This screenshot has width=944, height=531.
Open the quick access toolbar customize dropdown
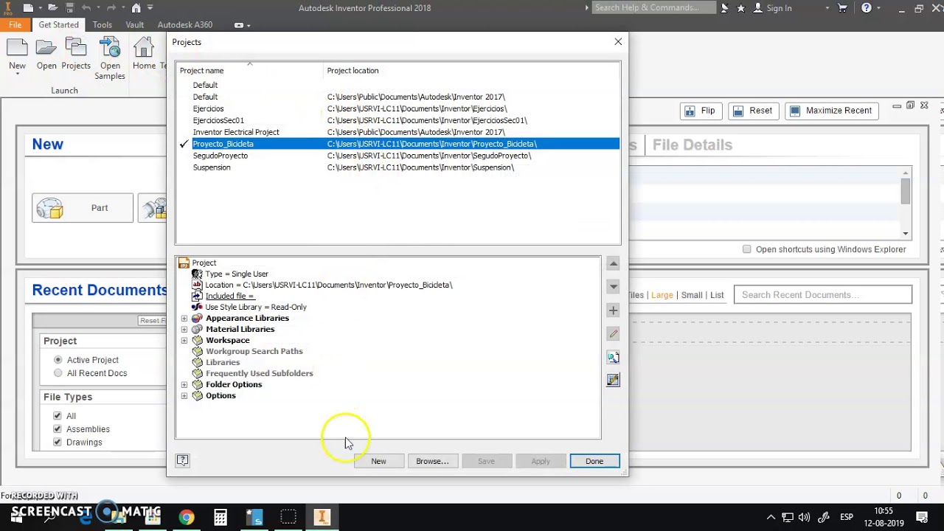click(x=150, y=8)
